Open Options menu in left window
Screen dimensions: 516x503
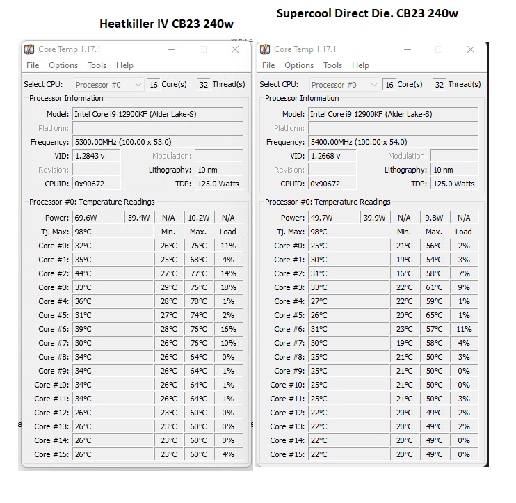[63, 65]
